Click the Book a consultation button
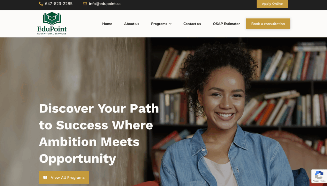 click(268, 24)
